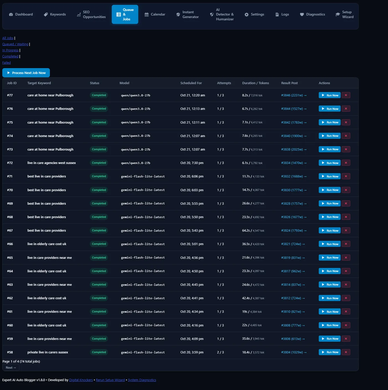Open the Dashboard tab
388x390 pixels.
21,14
